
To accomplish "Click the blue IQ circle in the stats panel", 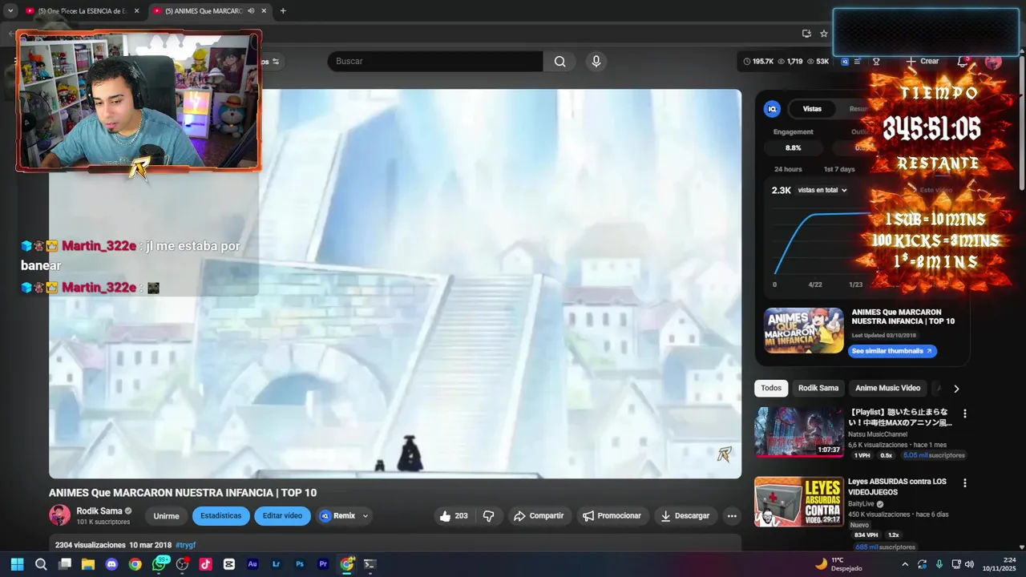I will click(x=772, y=109).
